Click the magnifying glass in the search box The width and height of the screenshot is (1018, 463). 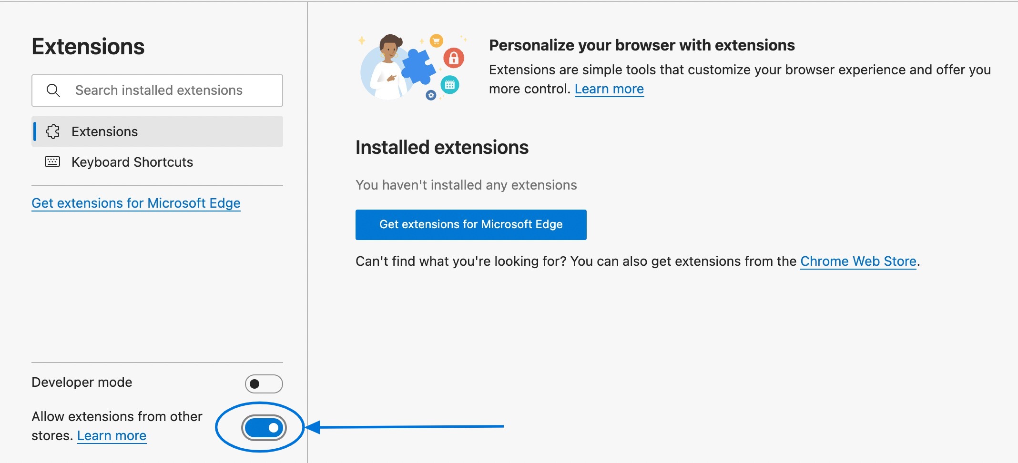53,90
